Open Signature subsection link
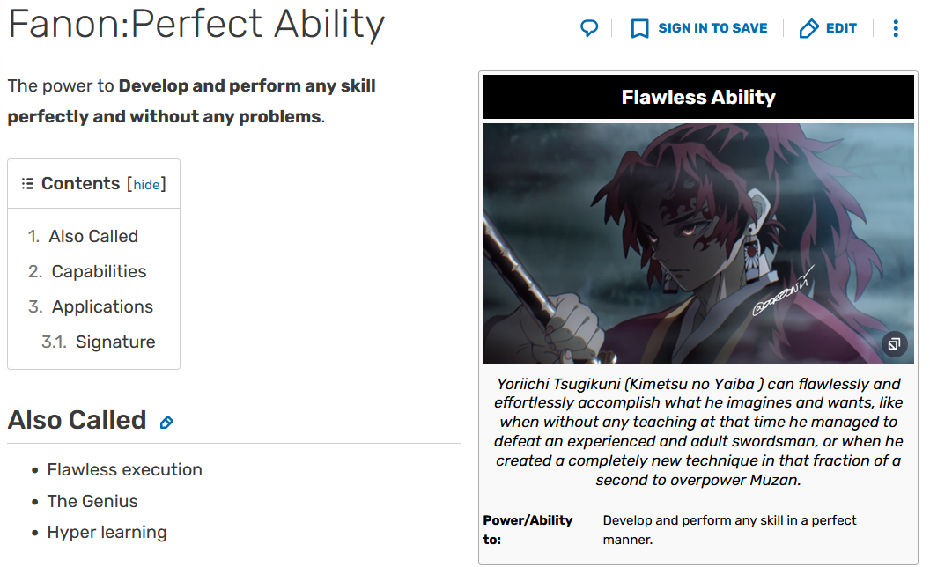930x567 pixels. [115, 342]
